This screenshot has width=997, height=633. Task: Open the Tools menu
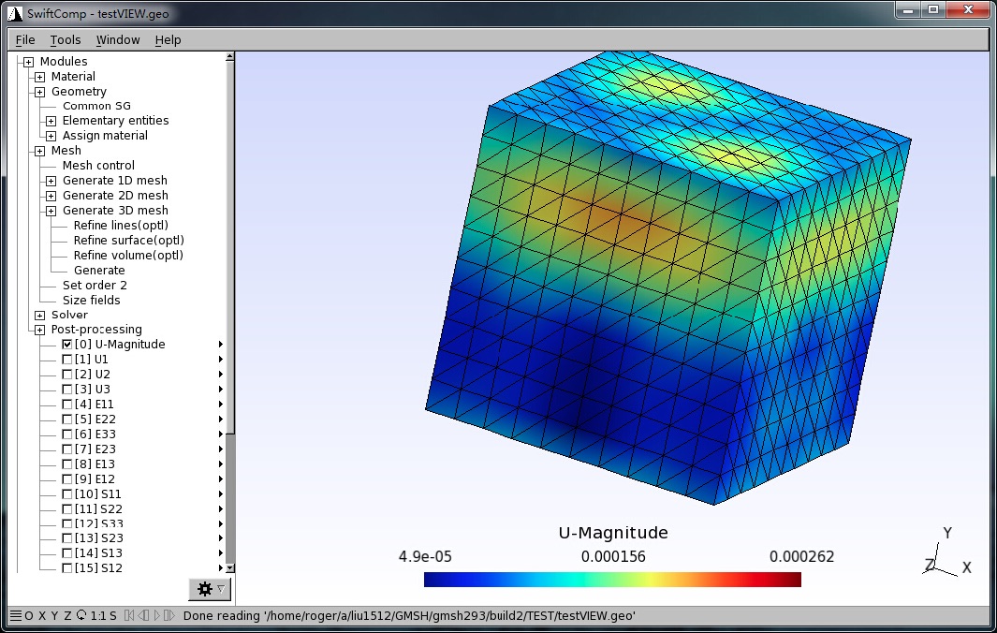click(x=66, y=39)
